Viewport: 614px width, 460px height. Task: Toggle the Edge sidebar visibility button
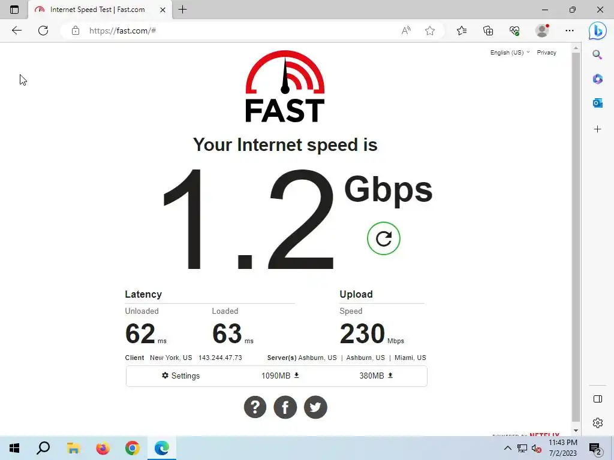(x=598, y=399)
